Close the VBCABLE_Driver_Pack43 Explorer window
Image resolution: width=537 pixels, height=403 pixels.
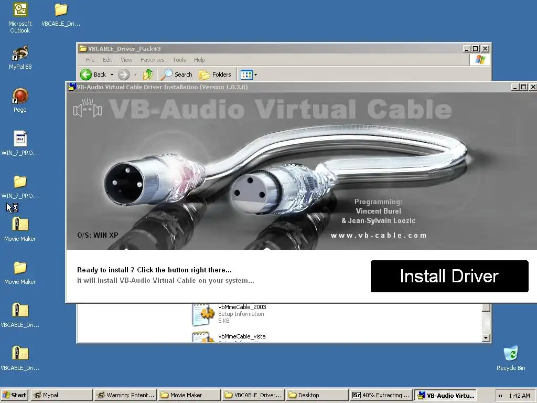point(485,49)
